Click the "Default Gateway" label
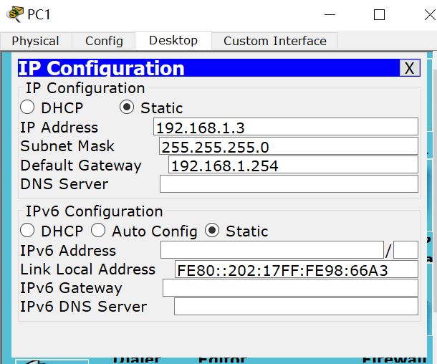 tap(81, 166)
